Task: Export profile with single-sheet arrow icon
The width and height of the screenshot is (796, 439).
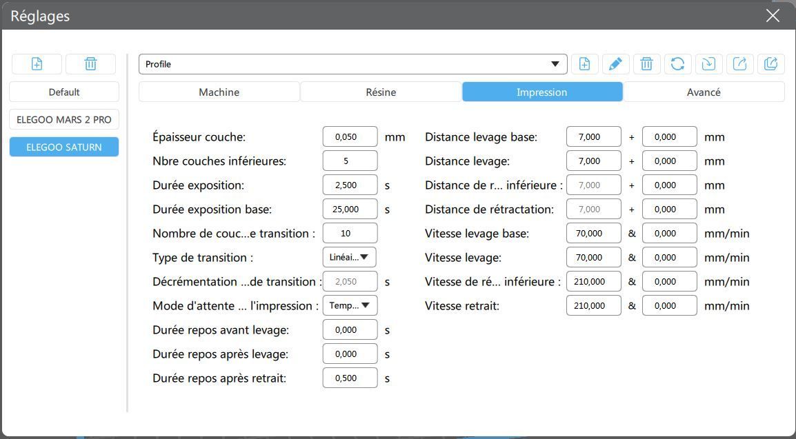Action: point(739,64)
